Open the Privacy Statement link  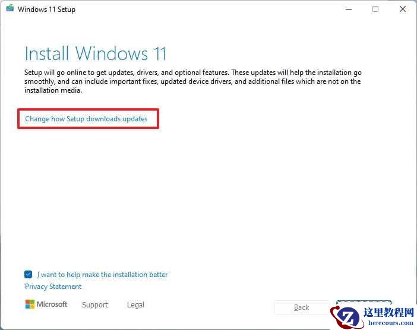point(53,287)
